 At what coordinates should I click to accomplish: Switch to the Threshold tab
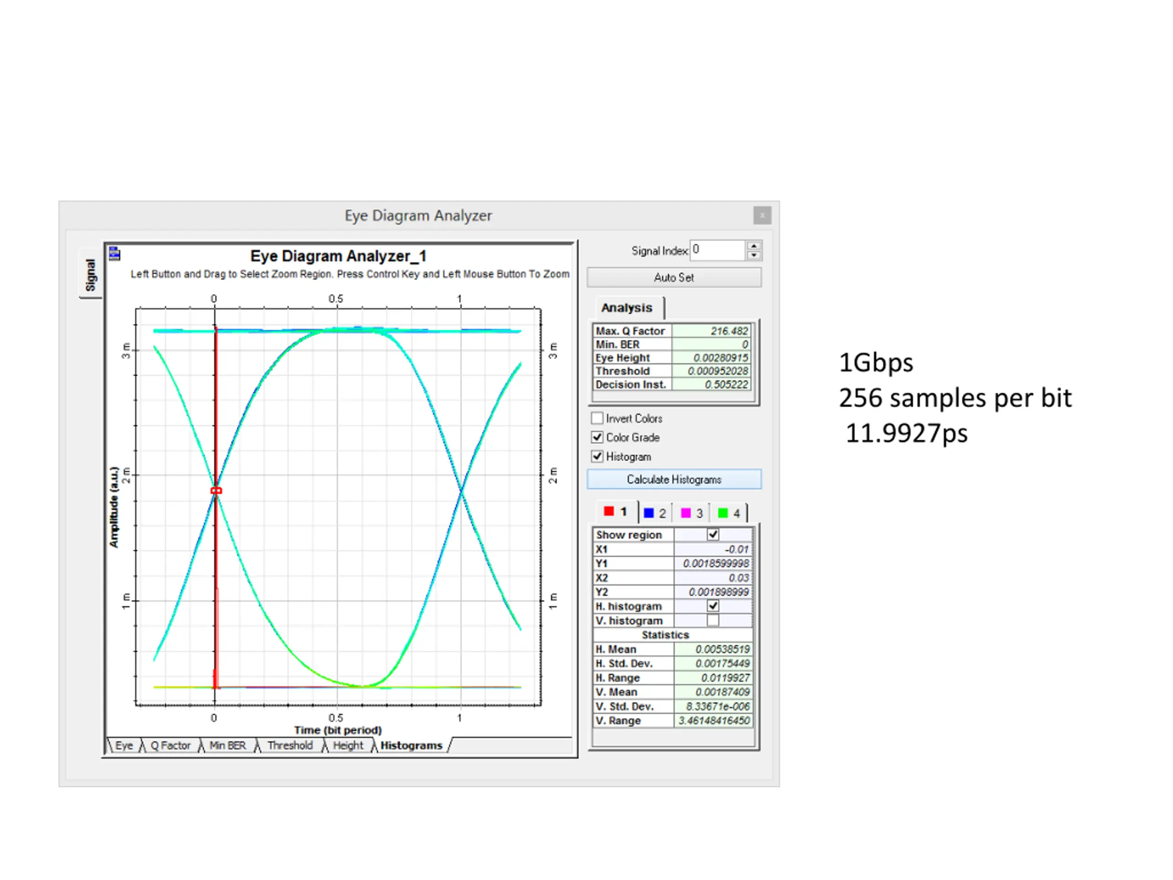coord(290,745)
